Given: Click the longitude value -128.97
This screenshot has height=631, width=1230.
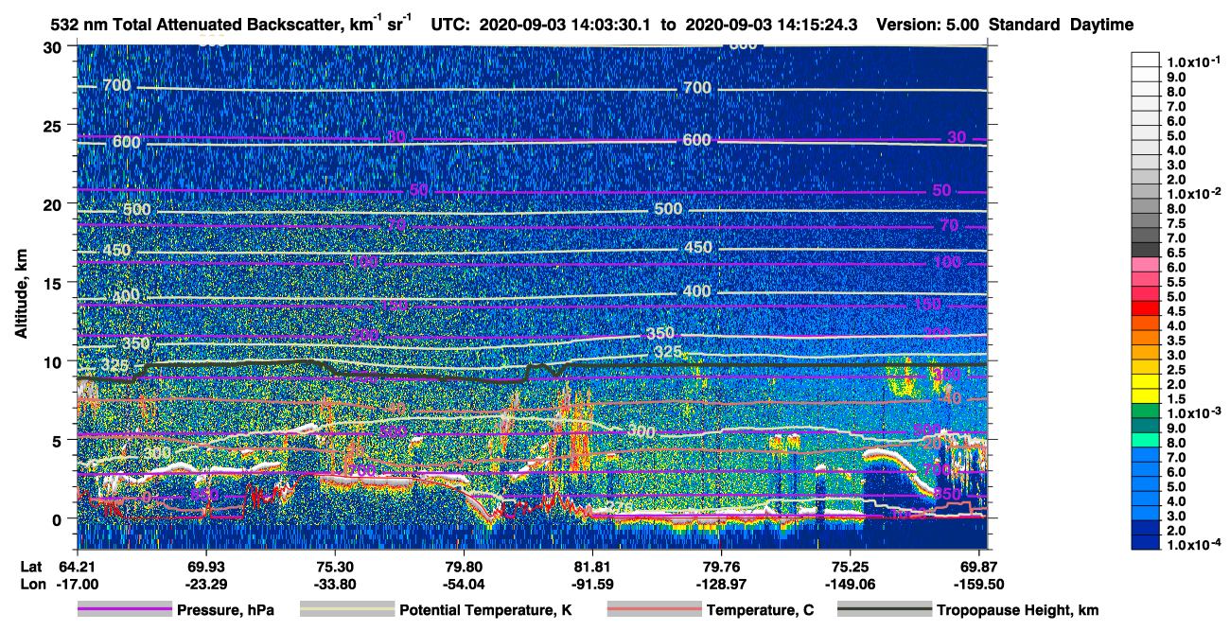Looking at the screenshot, I should coord(721,584).
